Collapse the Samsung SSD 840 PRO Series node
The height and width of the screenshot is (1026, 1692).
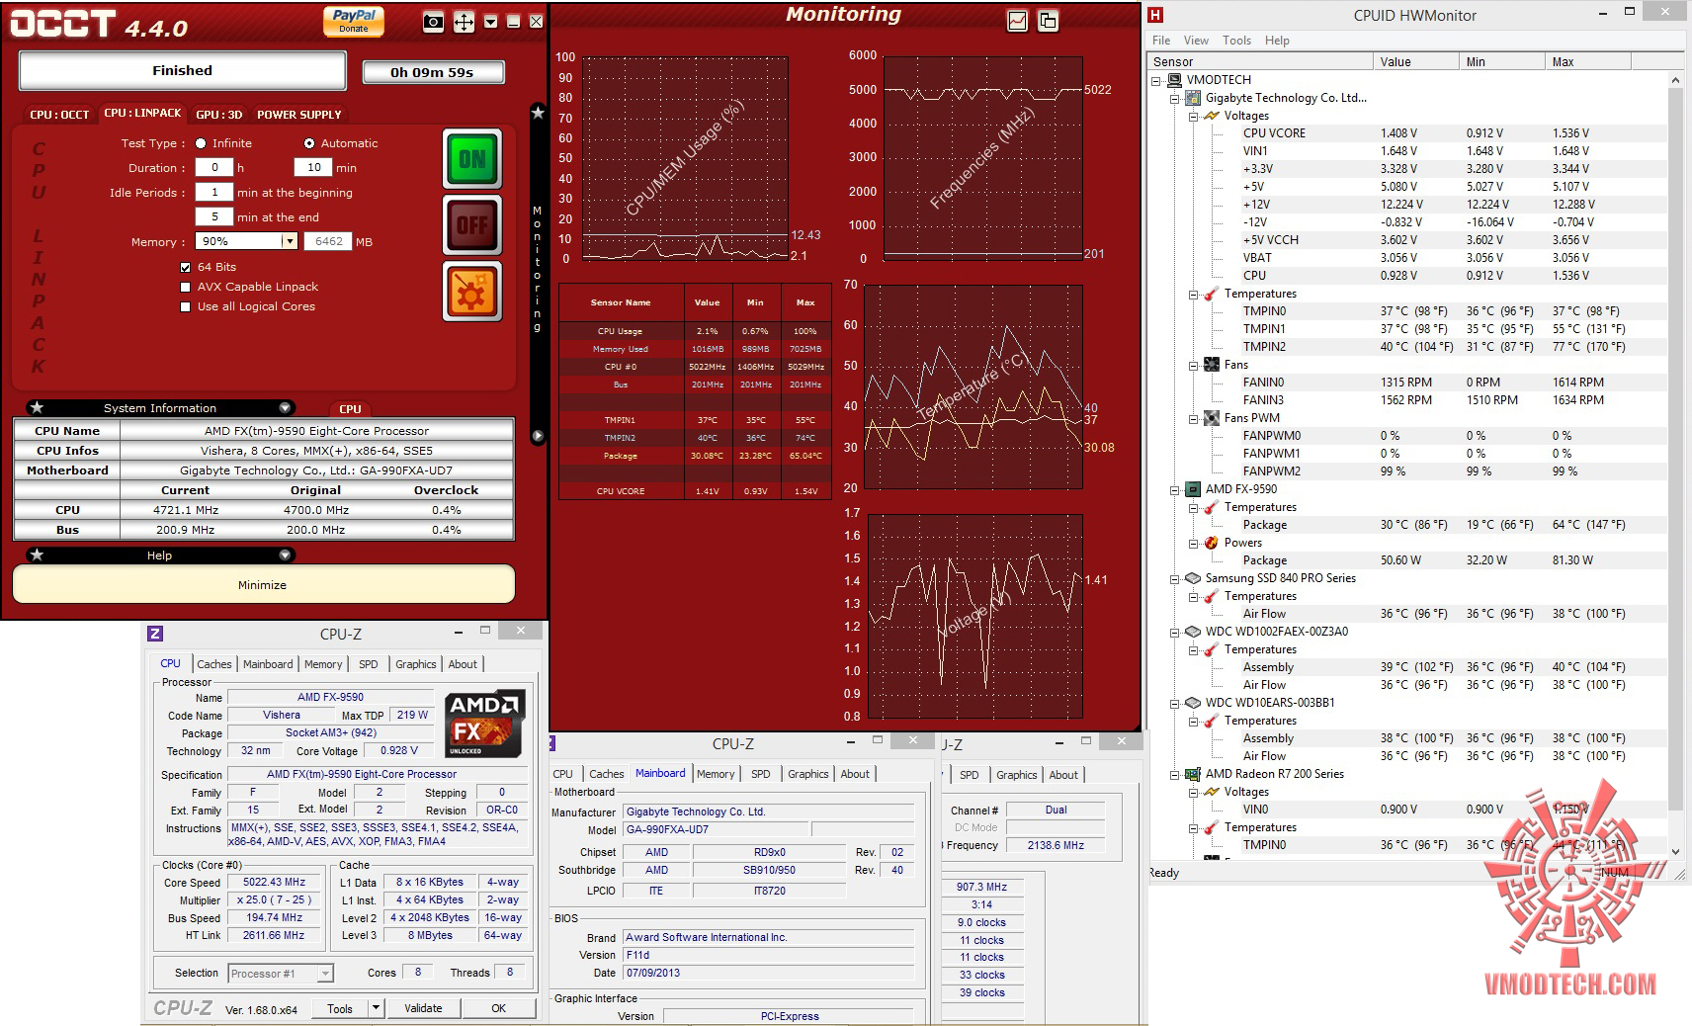[1175, 578]
